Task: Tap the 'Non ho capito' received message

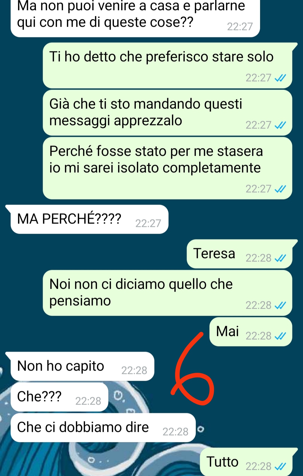Action: 82,366
